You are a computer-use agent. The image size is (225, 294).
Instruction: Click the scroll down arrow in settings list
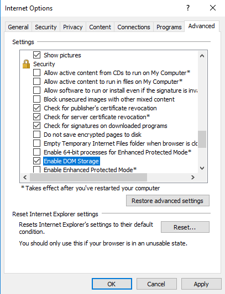202,168
